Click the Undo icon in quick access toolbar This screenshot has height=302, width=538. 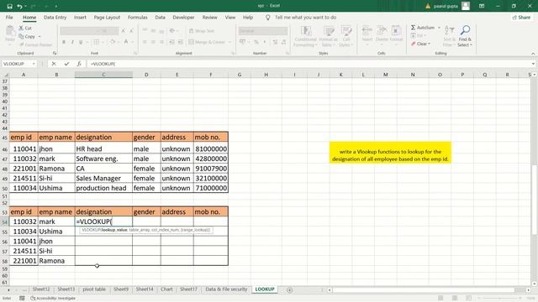click(20, 6)
